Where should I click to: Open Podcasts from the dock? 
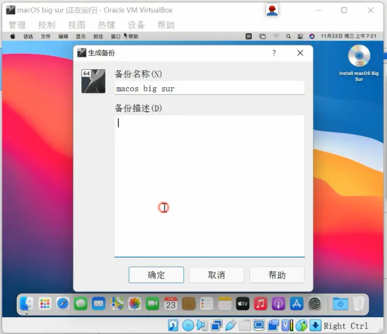(x=279, y=304)
